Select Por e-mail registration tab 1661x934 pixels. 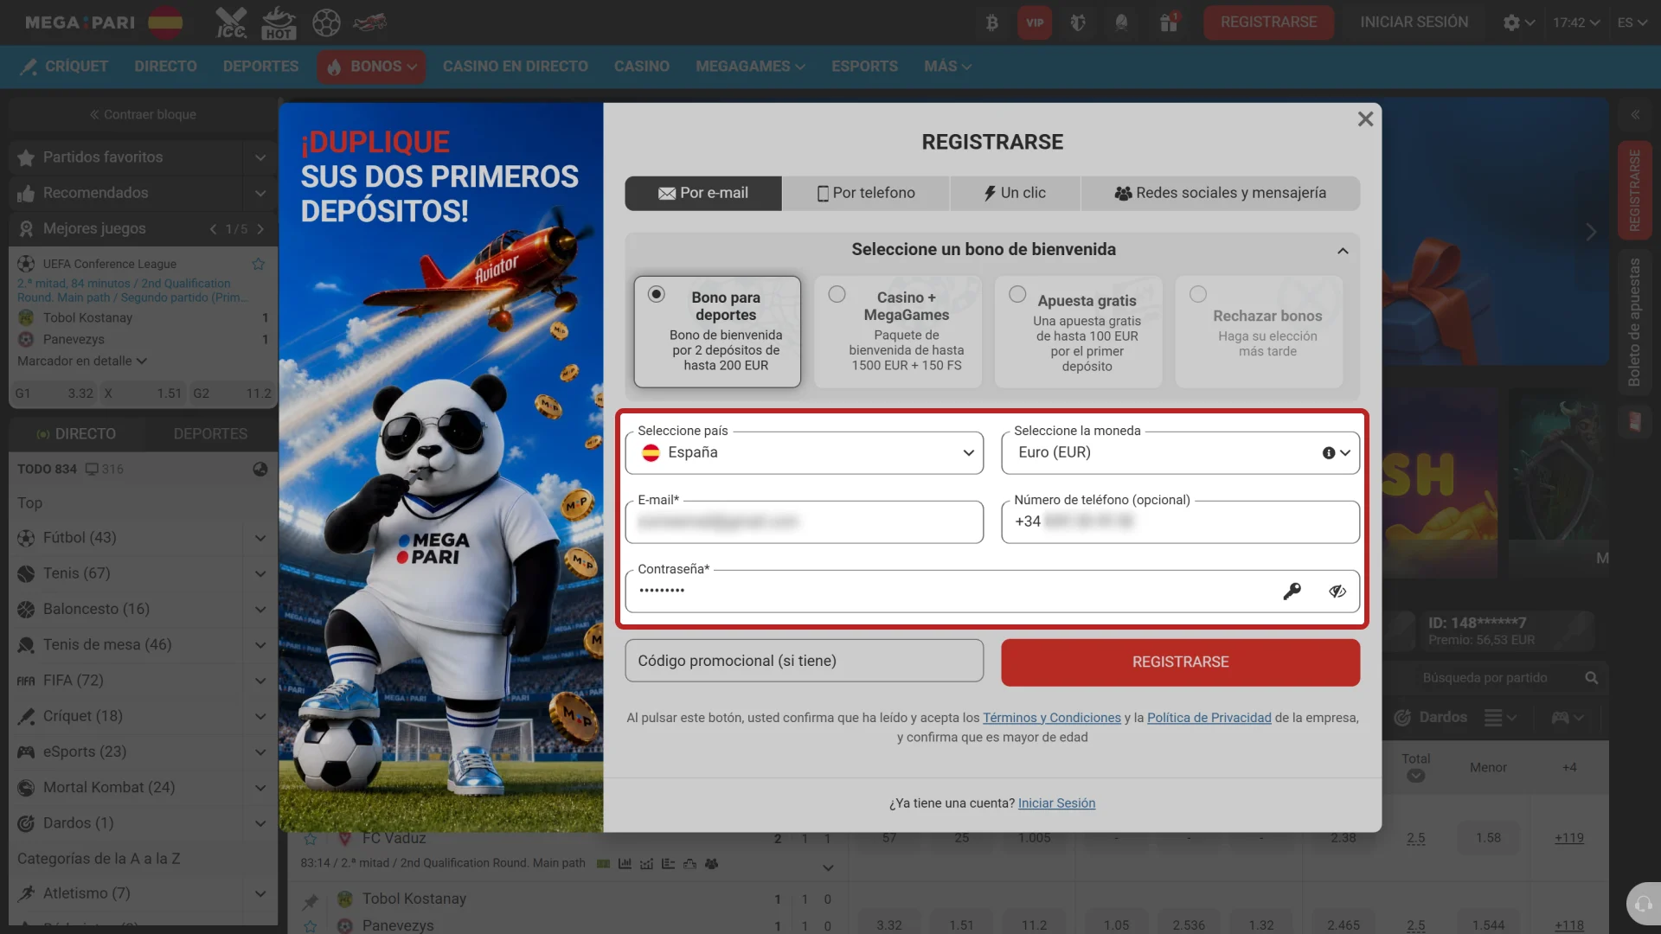click(x=703, y=194)
